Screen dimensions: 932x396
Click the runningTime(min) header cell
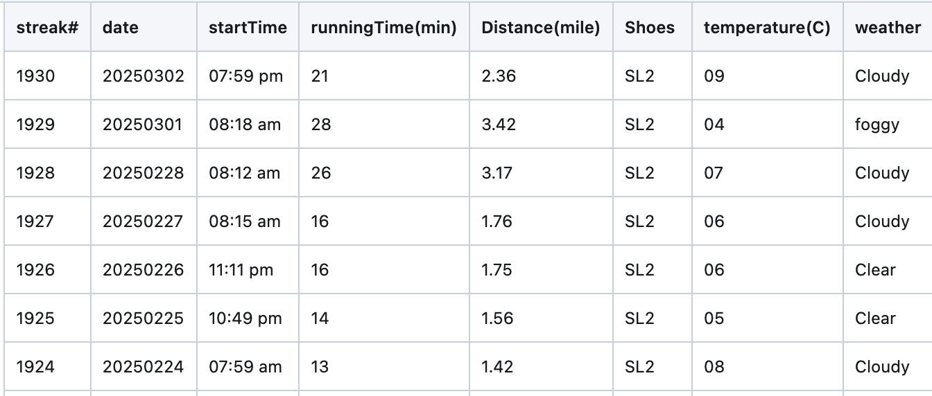click(384, 28)
